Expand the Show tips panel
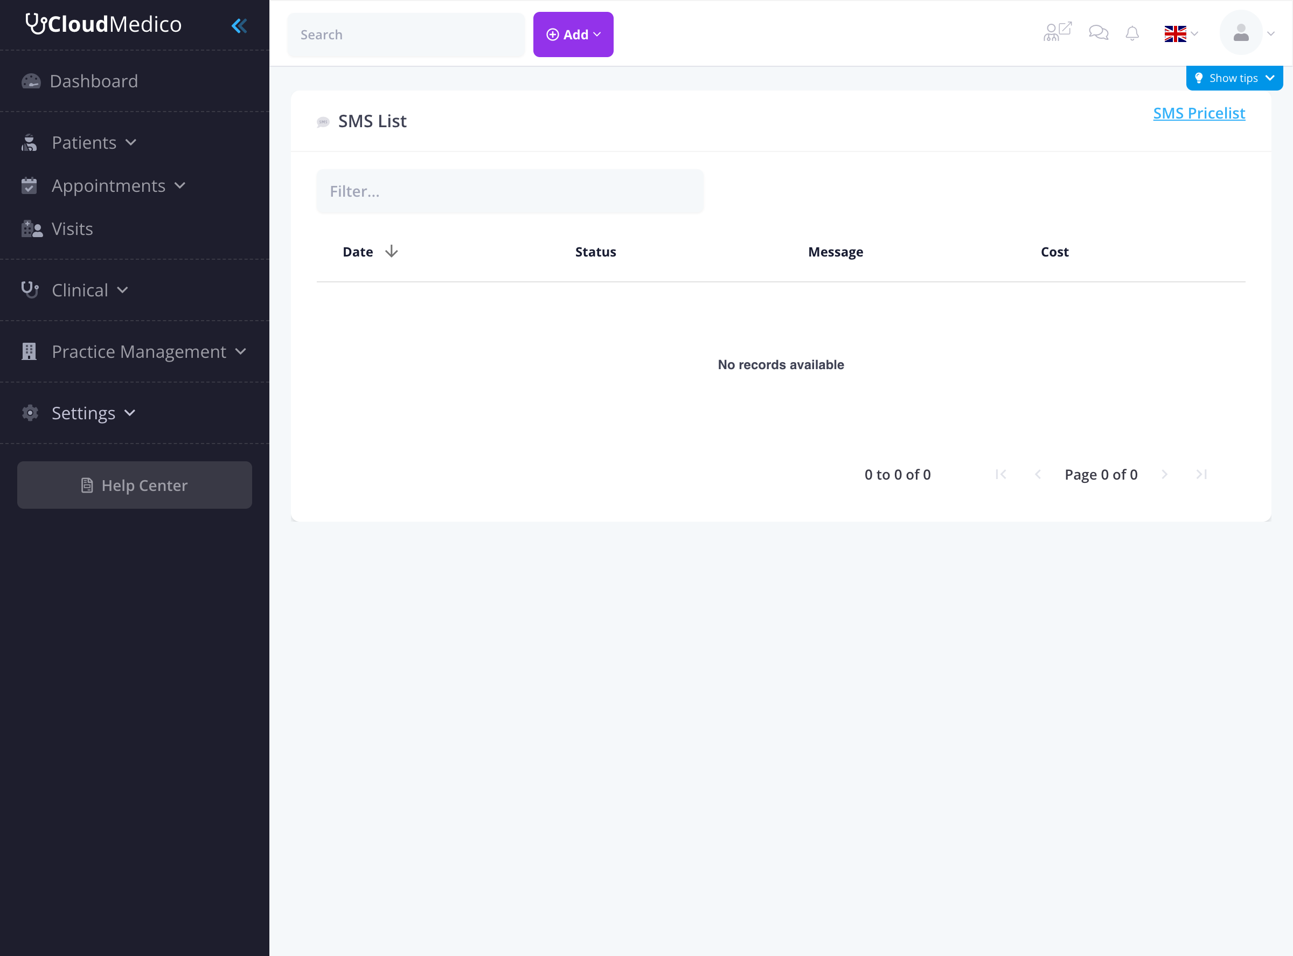 click(x=1234, y=78)
